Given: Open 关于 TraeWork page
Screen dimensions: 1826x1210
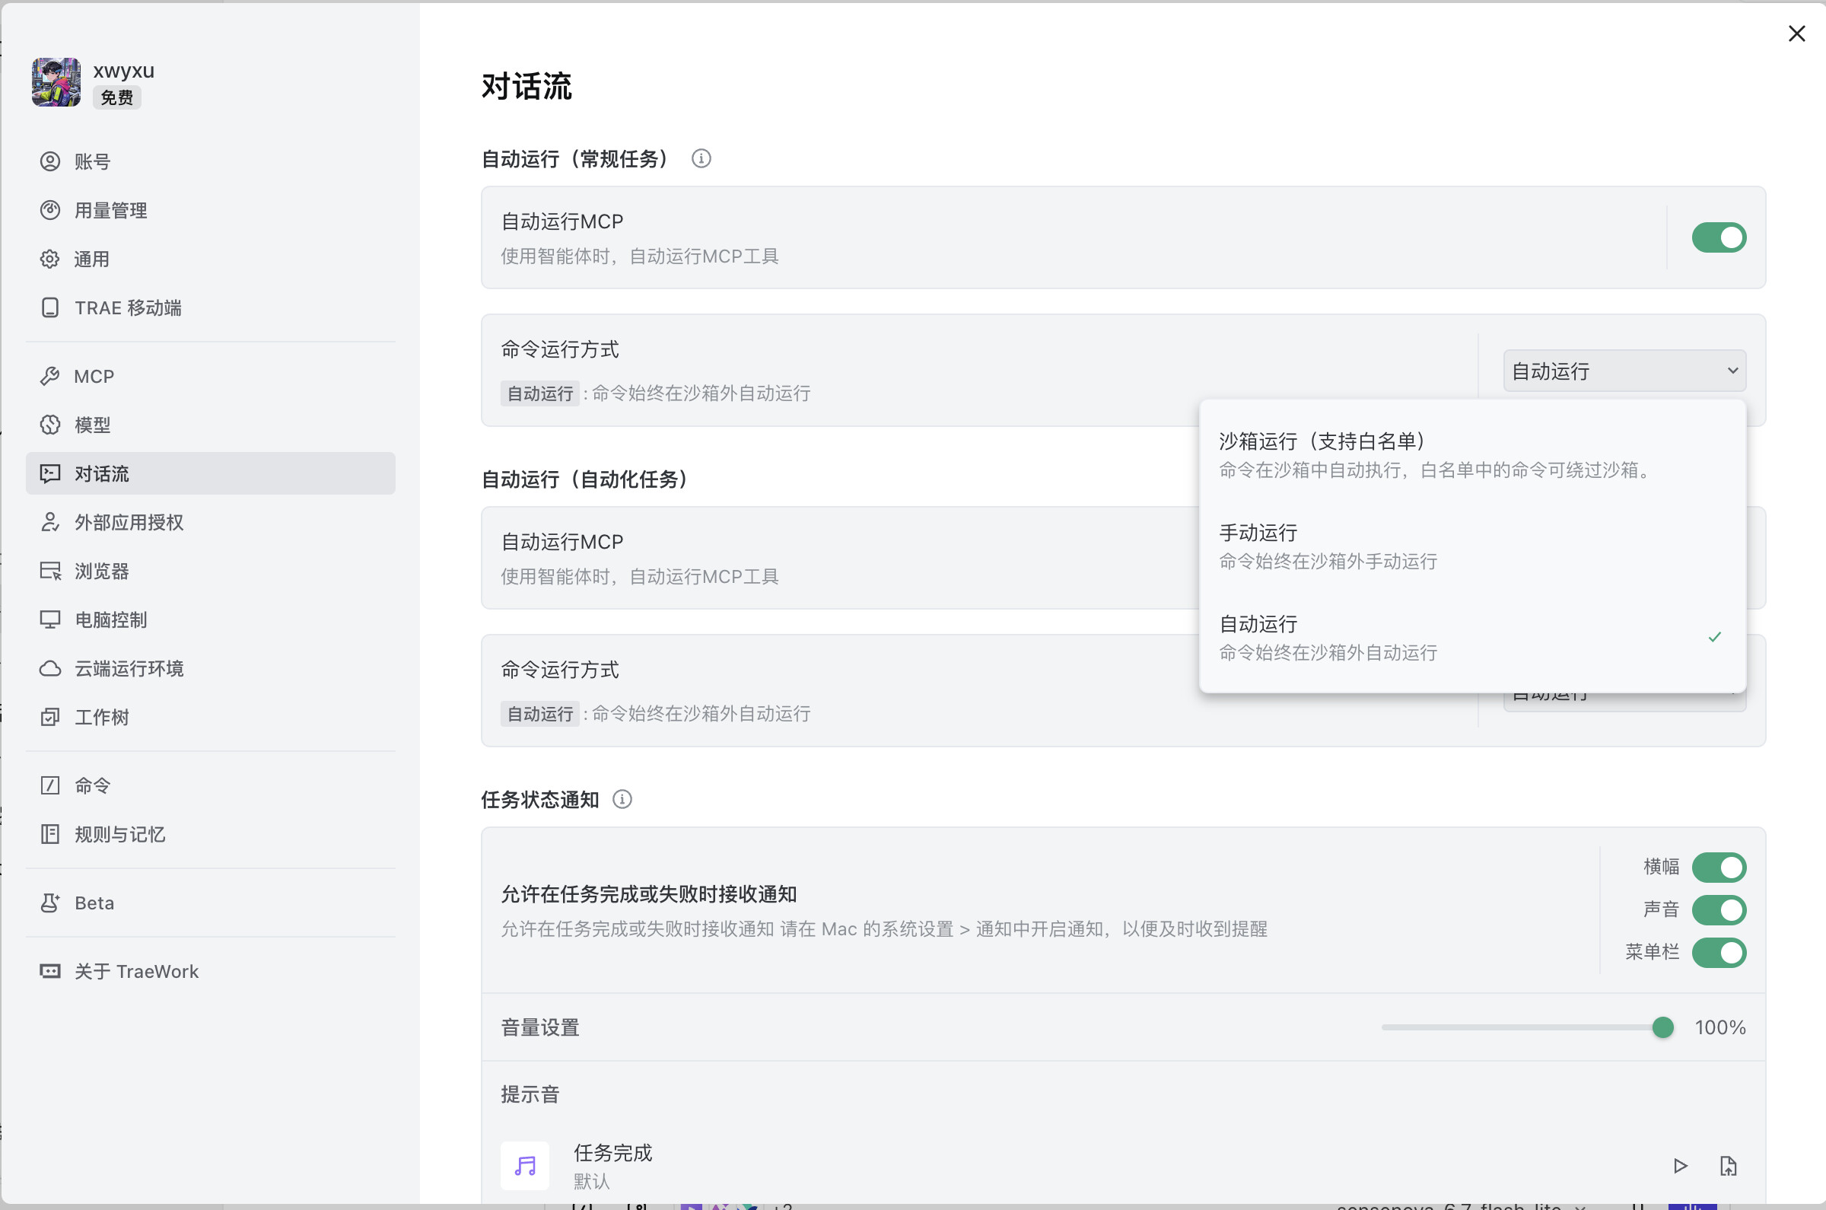Looking at the screenshot, I should (x=210, y=971).
